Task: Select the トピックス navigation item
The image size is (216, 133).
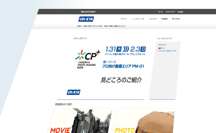Action: (x=153, y=19)
